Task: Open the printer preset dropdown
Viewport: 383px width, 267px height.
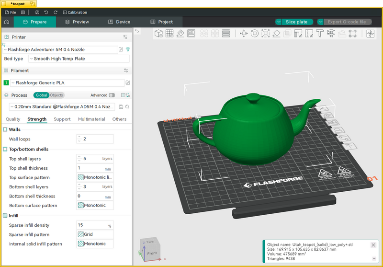Action: point(60,50)
